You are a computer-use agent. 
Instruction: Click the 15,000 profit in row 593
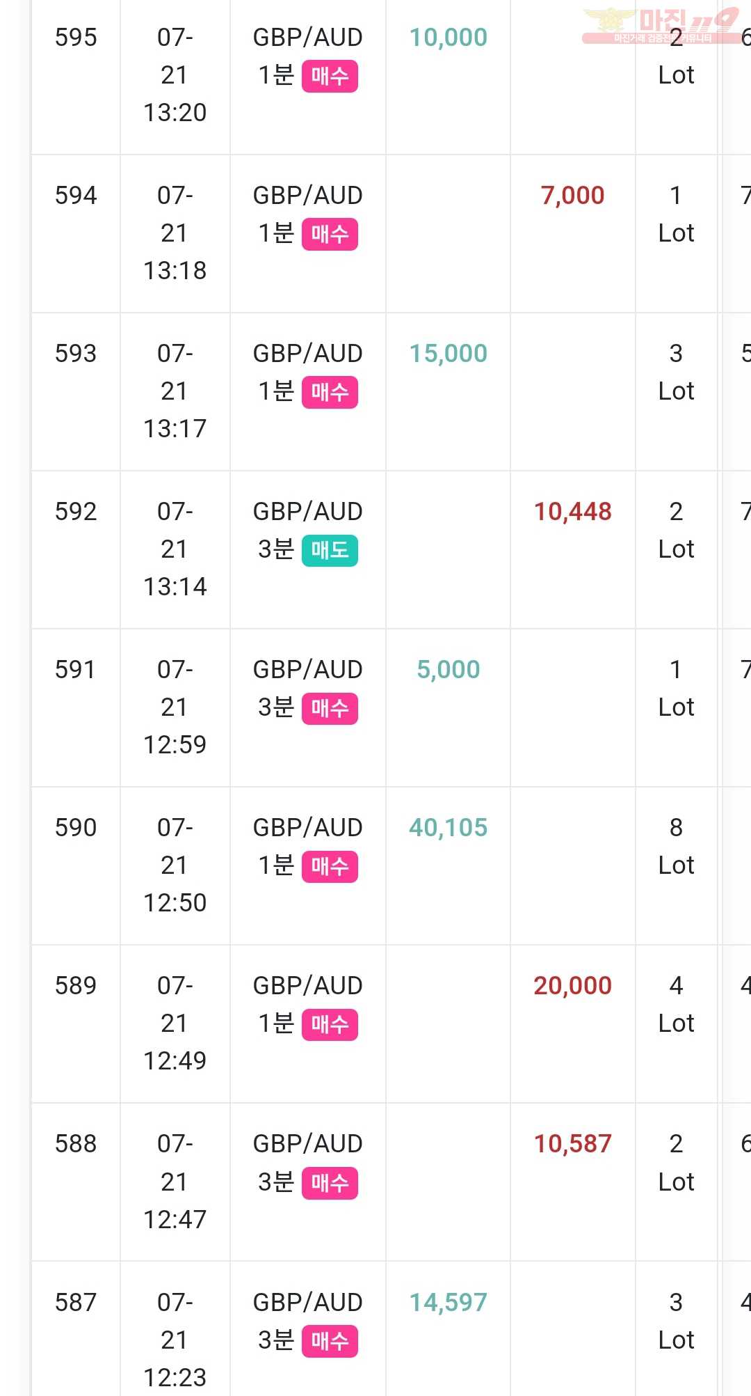click(449, 353)
